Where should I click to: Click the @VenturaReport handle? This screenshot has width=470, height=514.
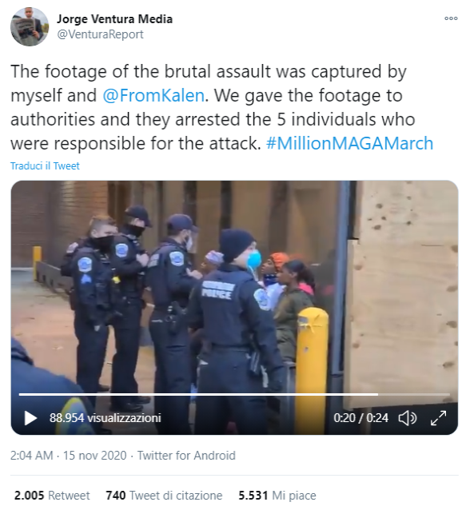point(100,34)
